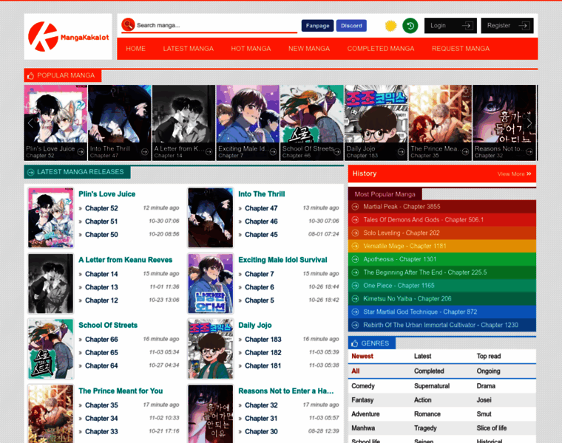Click the red search magnifier icon
The image size is (562, 443).
128,24
